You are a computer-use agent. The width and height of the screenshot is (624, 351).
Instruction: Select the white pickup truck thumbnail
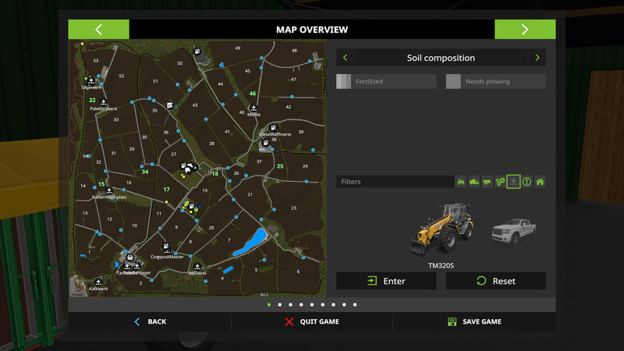pos(512,230)
